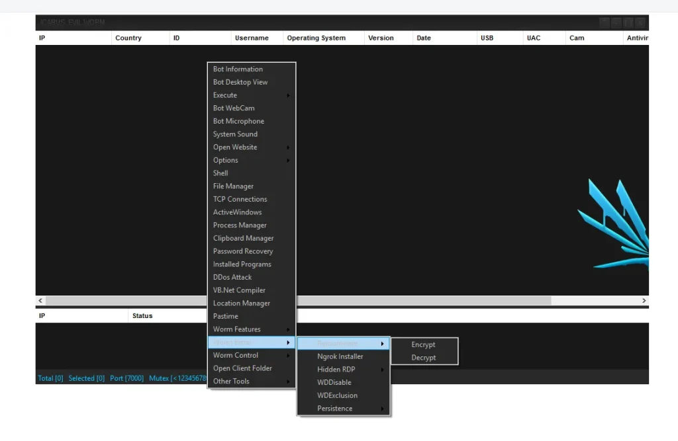
Task: Activate Bot Microphone
Action: point(238,121)
